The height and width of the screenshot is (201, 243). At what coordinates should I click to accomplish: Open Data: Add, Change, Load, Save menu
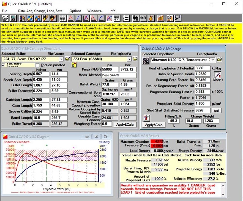40,11
